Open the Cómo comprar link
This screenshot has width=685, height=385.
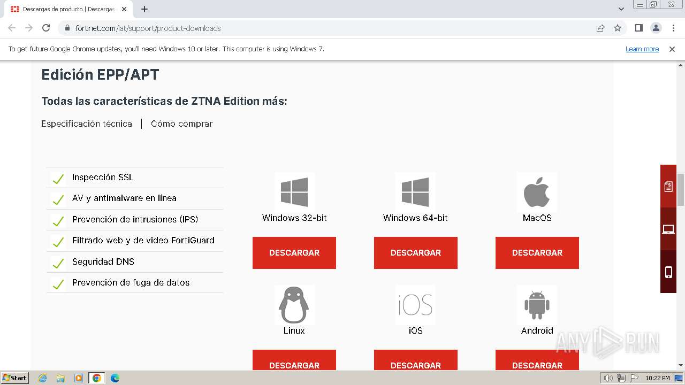coord(181,124)
